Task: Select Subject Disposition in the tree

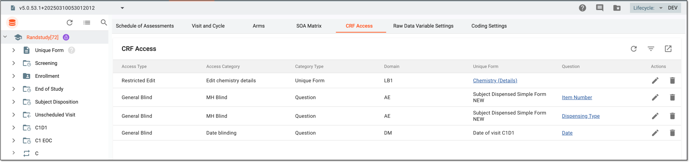Action: (56, 102)
